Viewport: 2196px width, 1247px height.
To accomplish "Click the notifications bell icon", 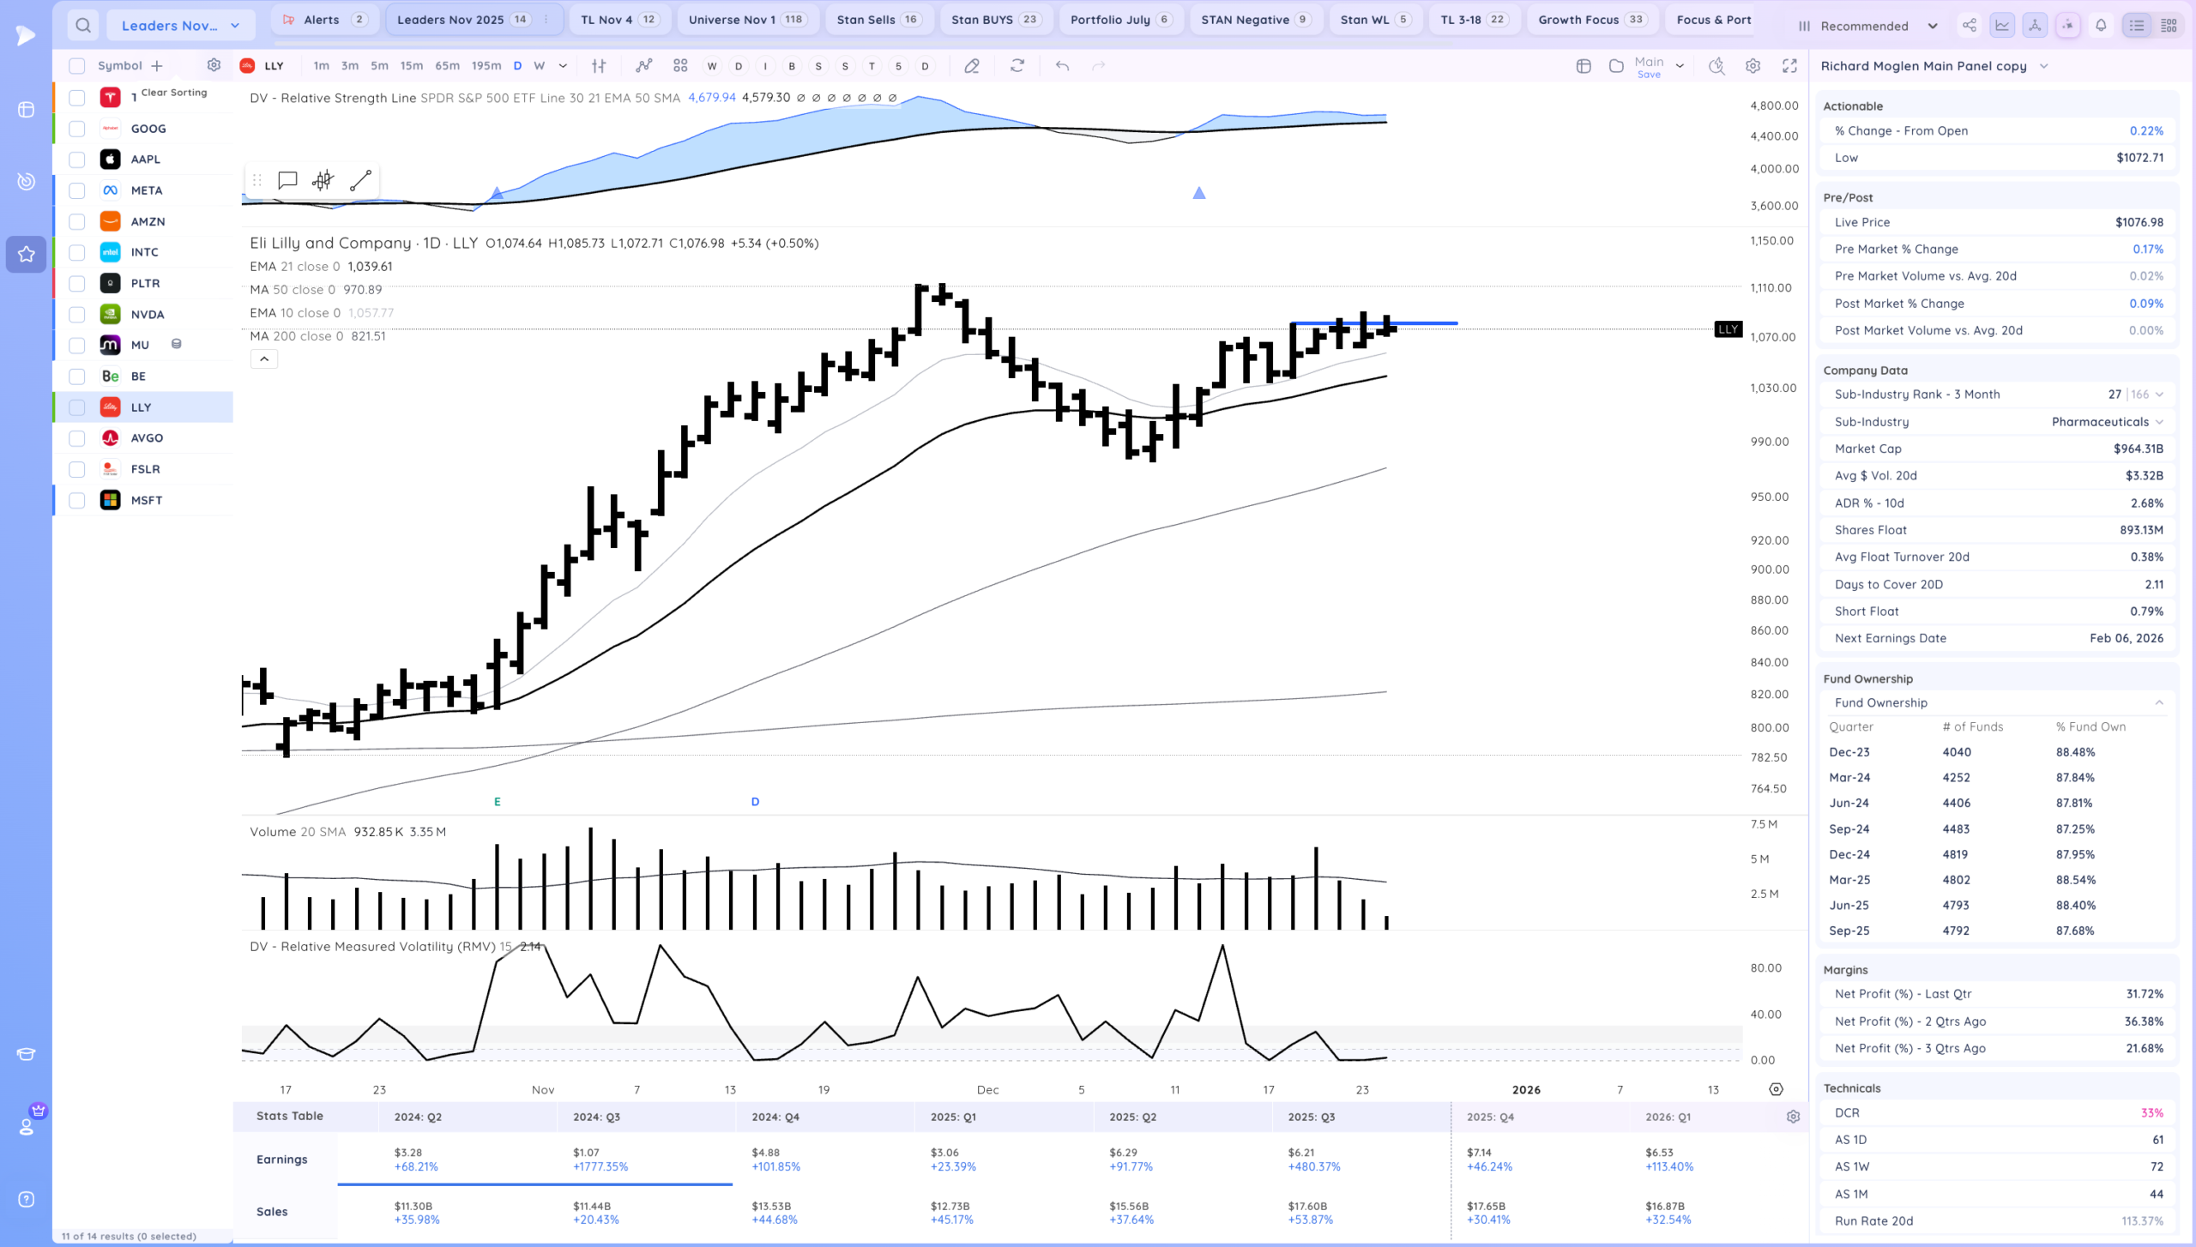I will pos(2101,26).
